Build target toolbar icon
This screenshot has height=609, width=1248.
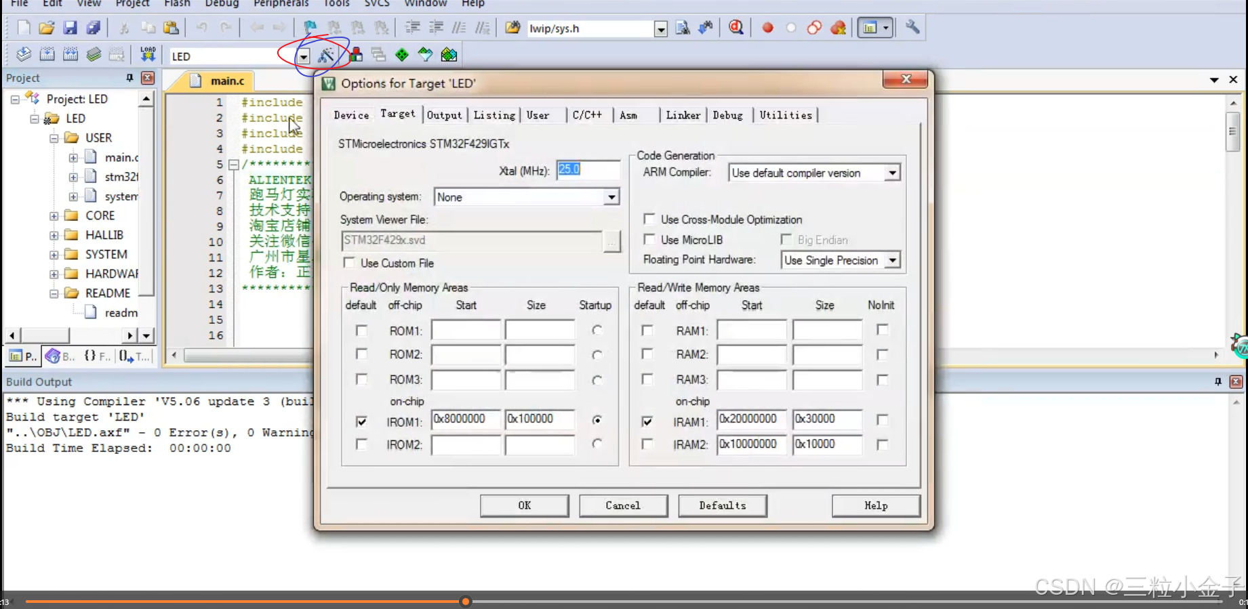click(47, 55)
